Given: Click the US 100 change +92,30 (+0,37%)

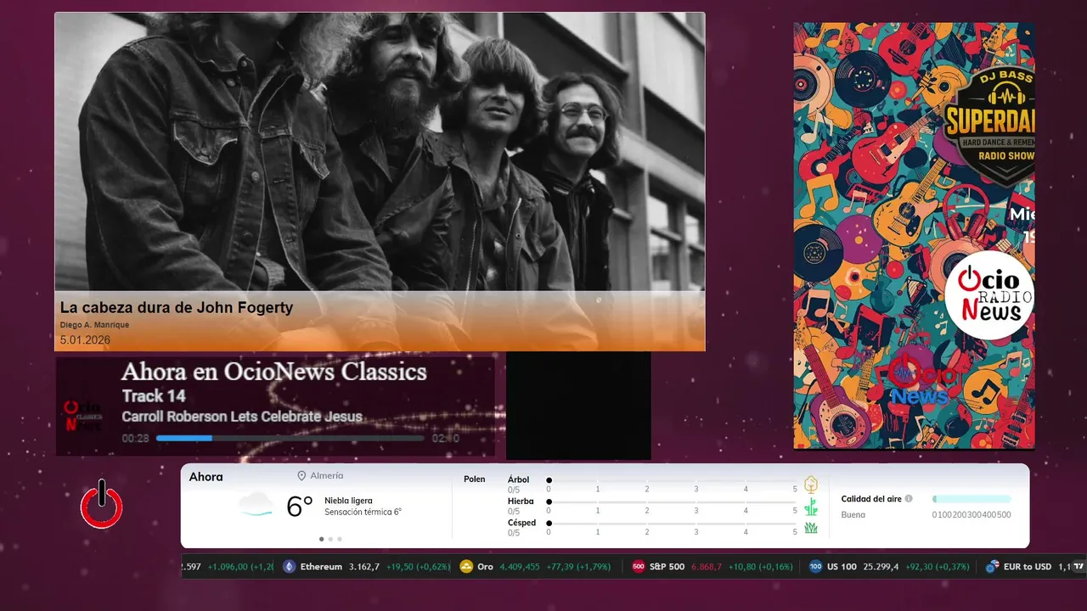Looking at the screenshot, I should point(937,567).
